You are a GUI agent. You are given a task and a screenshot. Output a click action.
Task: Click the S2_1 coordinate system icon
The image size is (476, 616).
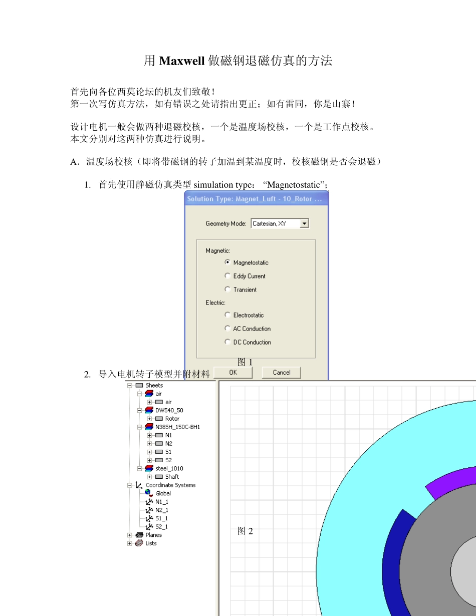pyautogui.click(x=149, y=526)
